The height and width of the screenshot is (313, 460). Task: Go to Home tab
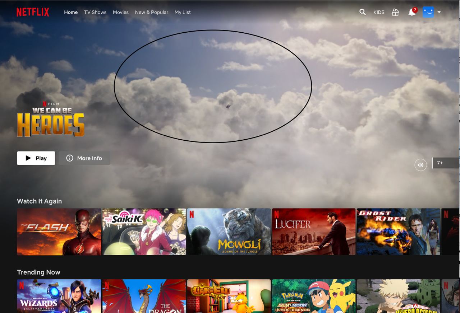pos(71,12)
